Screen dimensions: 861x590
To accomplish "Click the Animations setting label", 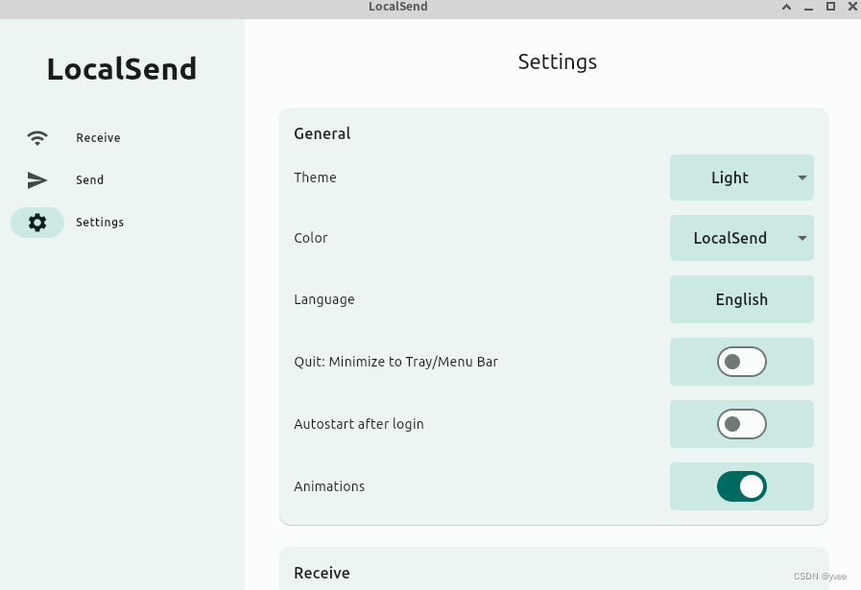I will 329,486.
